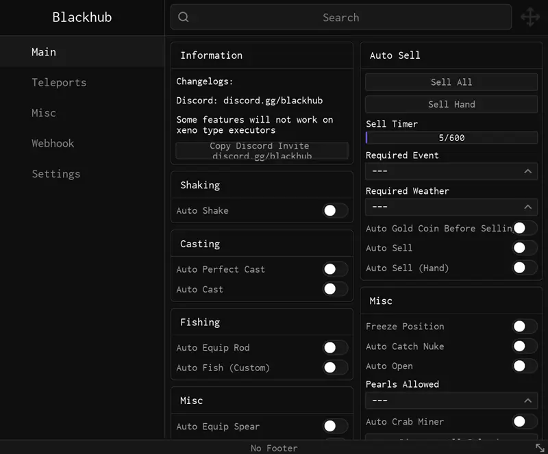
Task: Open the Required Weather dropdown
Action: tap(451, 207)
